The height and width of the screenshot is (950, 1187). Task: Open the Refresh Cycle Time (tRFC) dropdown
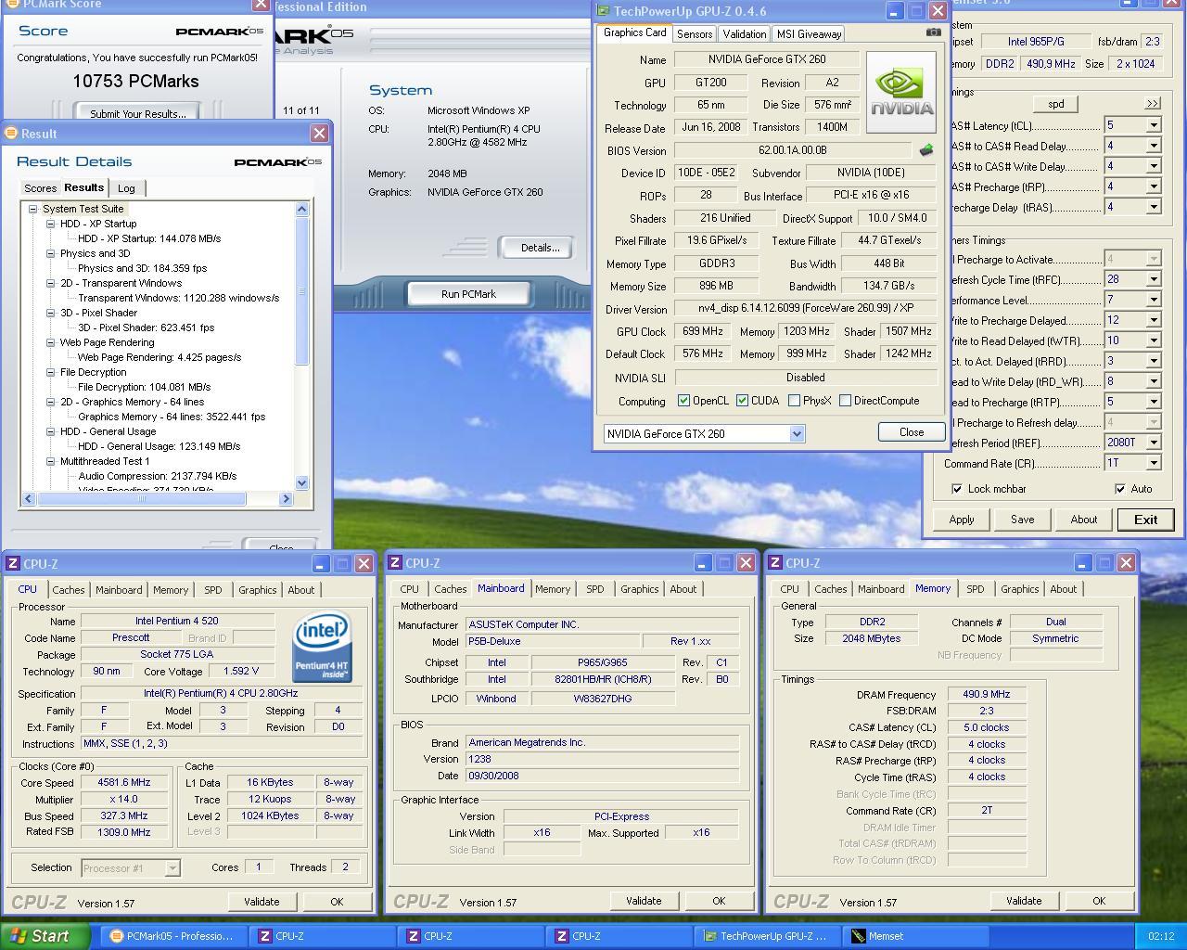click(1154, 279)
